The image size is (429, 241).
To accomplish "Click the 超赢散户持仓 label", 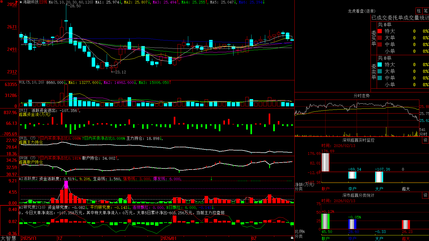I will point(31,162).
